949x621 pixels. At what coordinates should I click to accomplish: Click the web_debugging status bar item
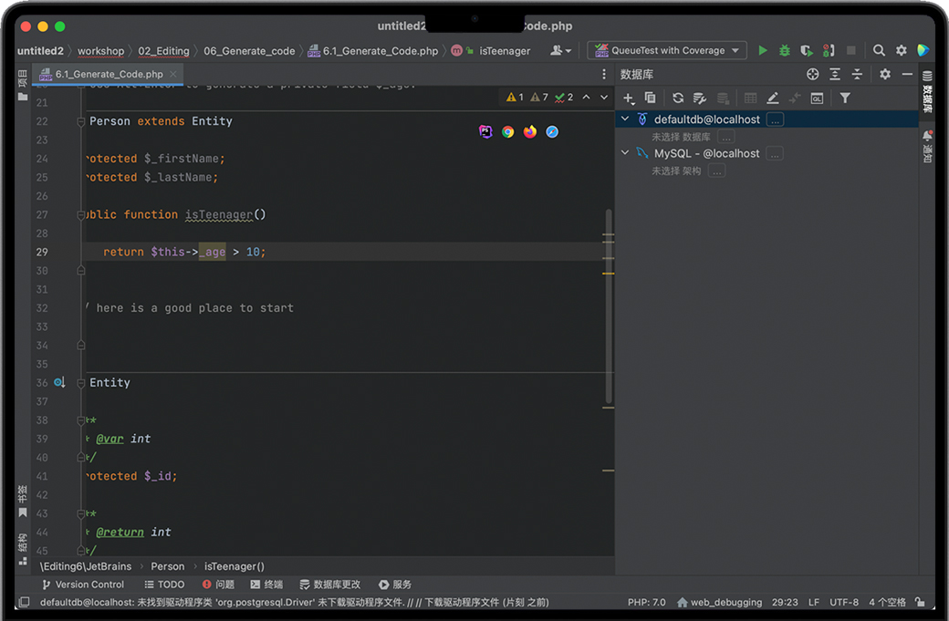719,603
